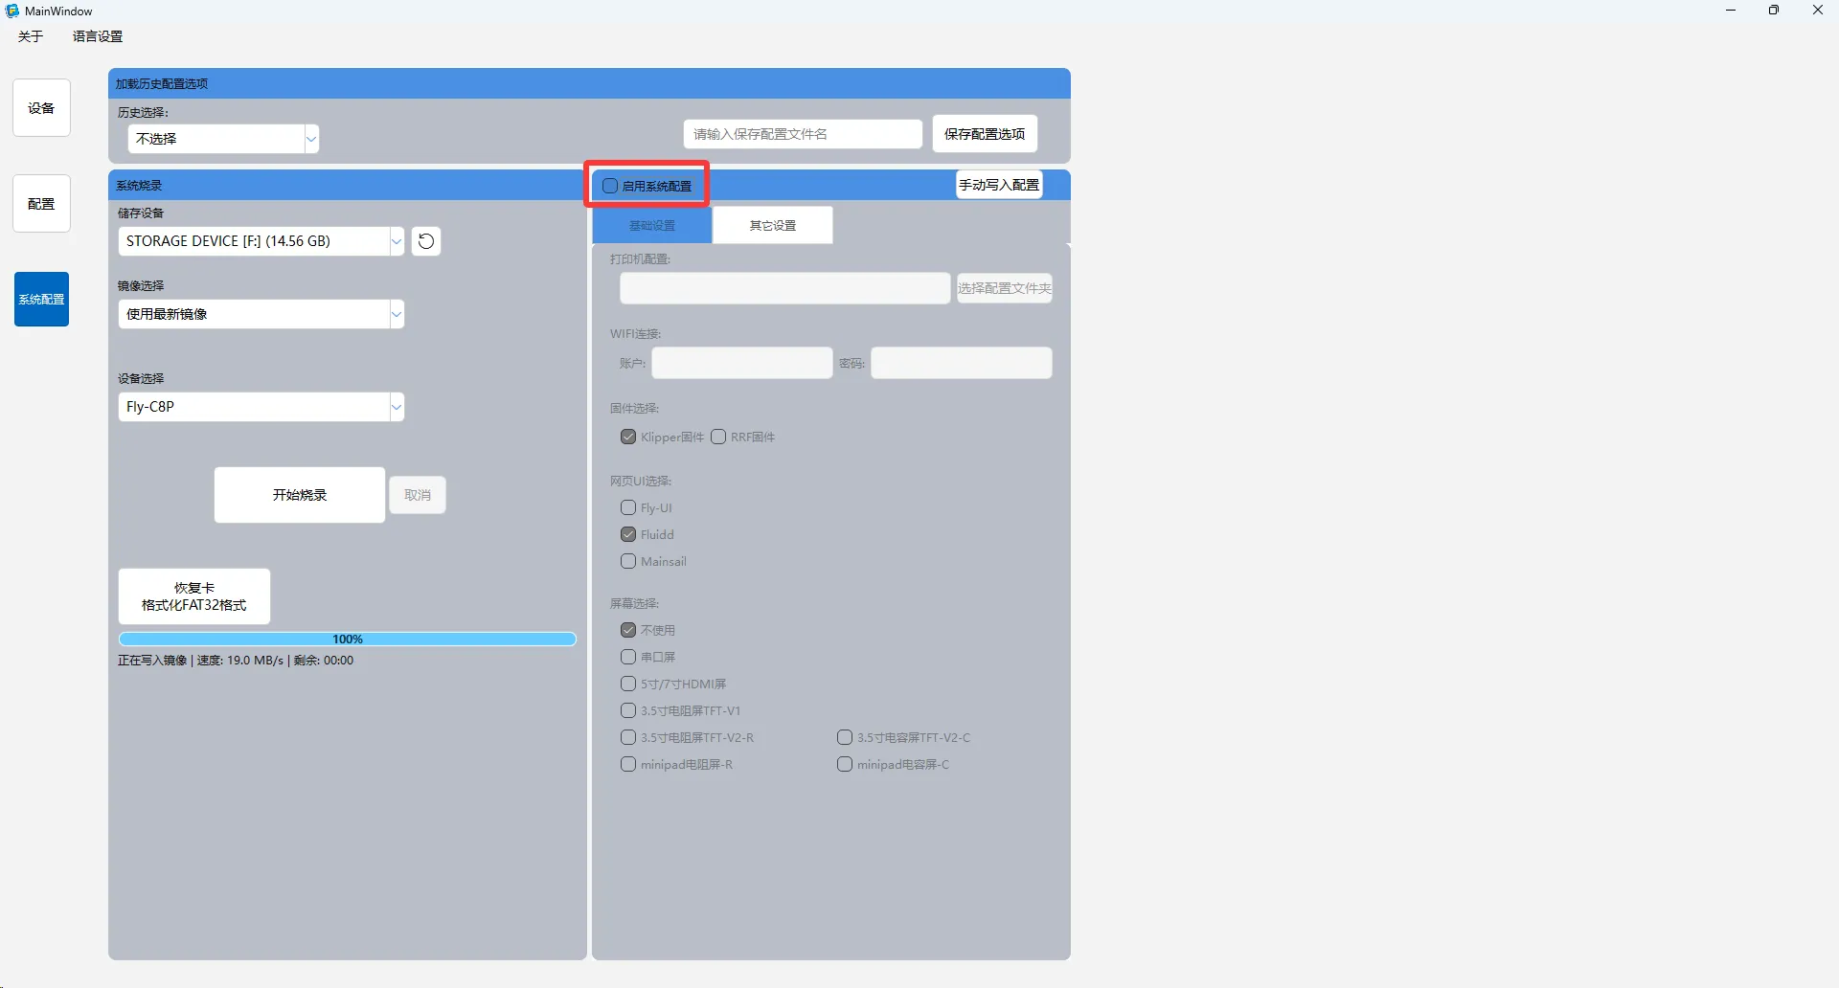1839x988 pixels.
Task: Open the 设备 sidebar page
Action: (x=41, y=108)
